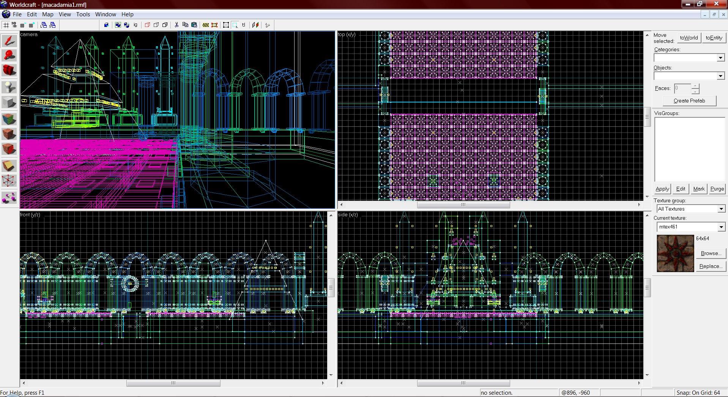The image size is (728, 397).
Task: Toggle the 2D grid display
Action: coord(6,25)
